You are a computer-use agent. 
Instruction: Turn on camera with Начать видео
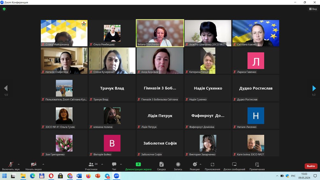point(33,166)
